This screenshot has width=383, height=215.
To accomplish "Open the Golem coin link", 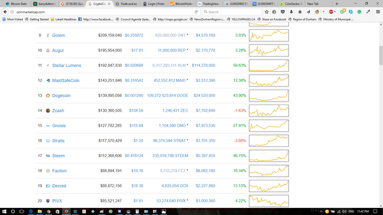I will point(59,35).
